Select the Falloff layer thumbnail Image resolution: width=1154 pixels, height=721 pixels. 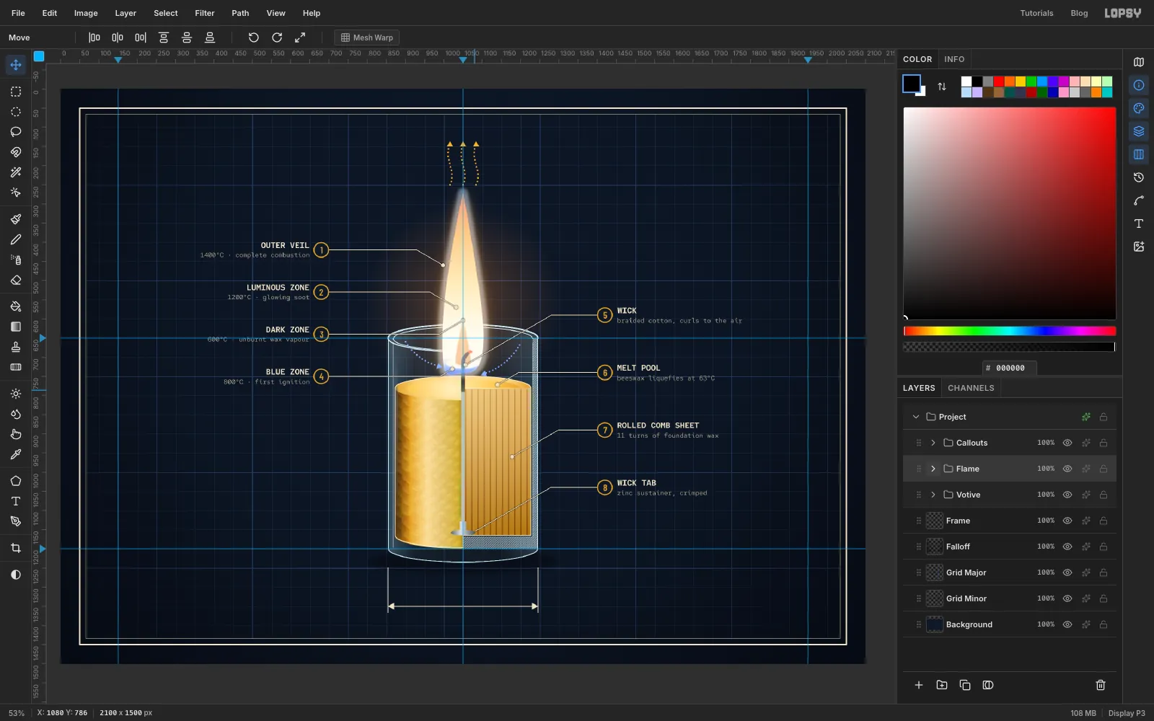tap(935, 547)
